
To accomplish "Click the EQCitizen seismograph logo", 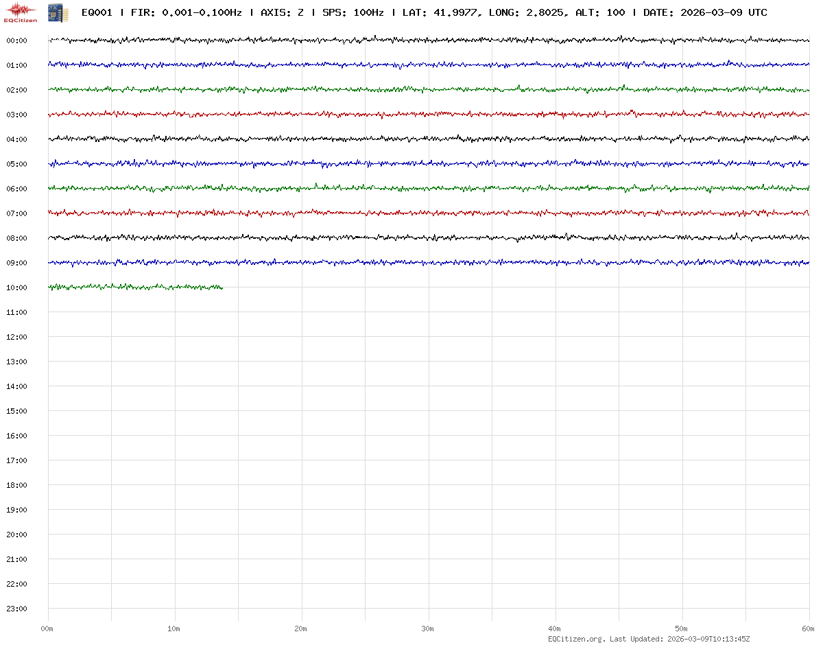I will (x=20, y=12).
